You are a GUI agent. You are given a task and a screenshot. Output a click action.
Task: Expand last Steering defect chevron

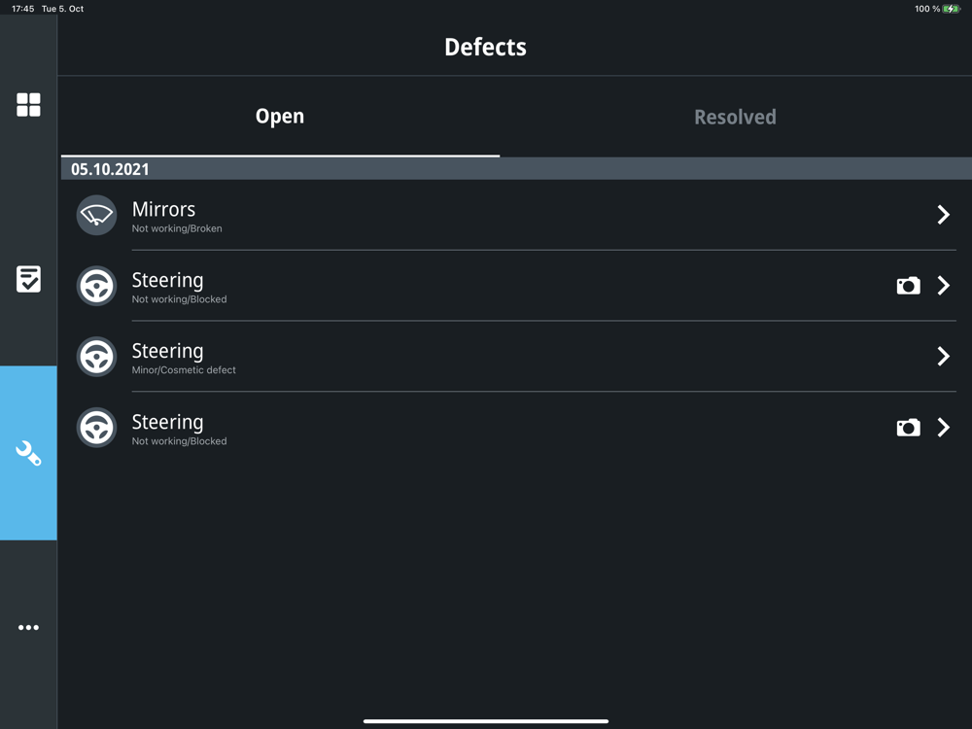pos(943,428)
